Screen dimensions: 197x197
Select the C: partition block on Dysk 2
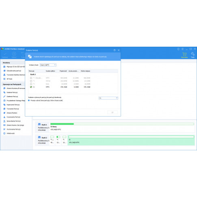[131, 140]
